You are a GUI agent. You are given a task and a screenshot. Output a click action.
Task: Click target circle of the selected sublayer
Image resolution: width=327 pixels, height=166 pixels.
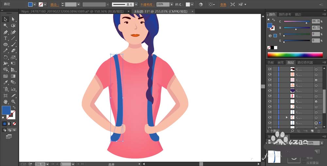pos(316,123)
